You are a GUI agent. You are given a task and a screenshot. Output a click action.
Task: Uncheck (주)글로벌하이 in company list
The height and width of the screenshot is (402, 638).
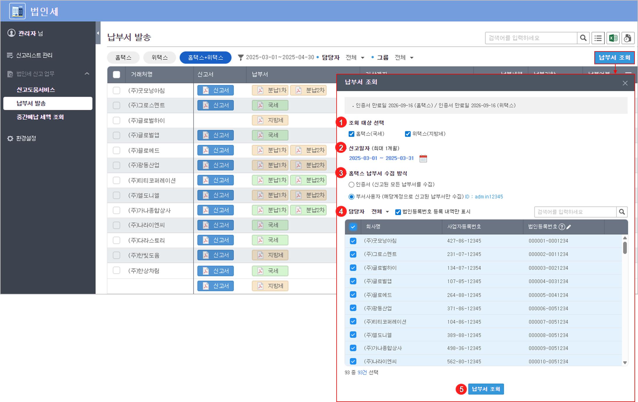353,268
